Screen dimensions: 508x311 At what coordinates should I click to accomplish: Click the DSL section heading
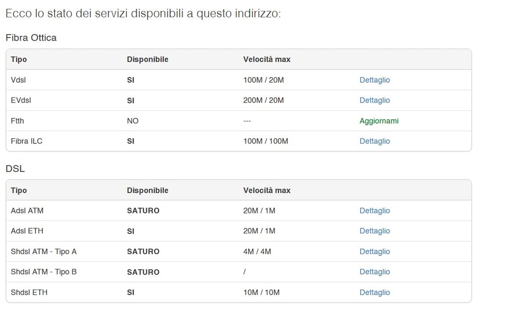pos(15,169)
